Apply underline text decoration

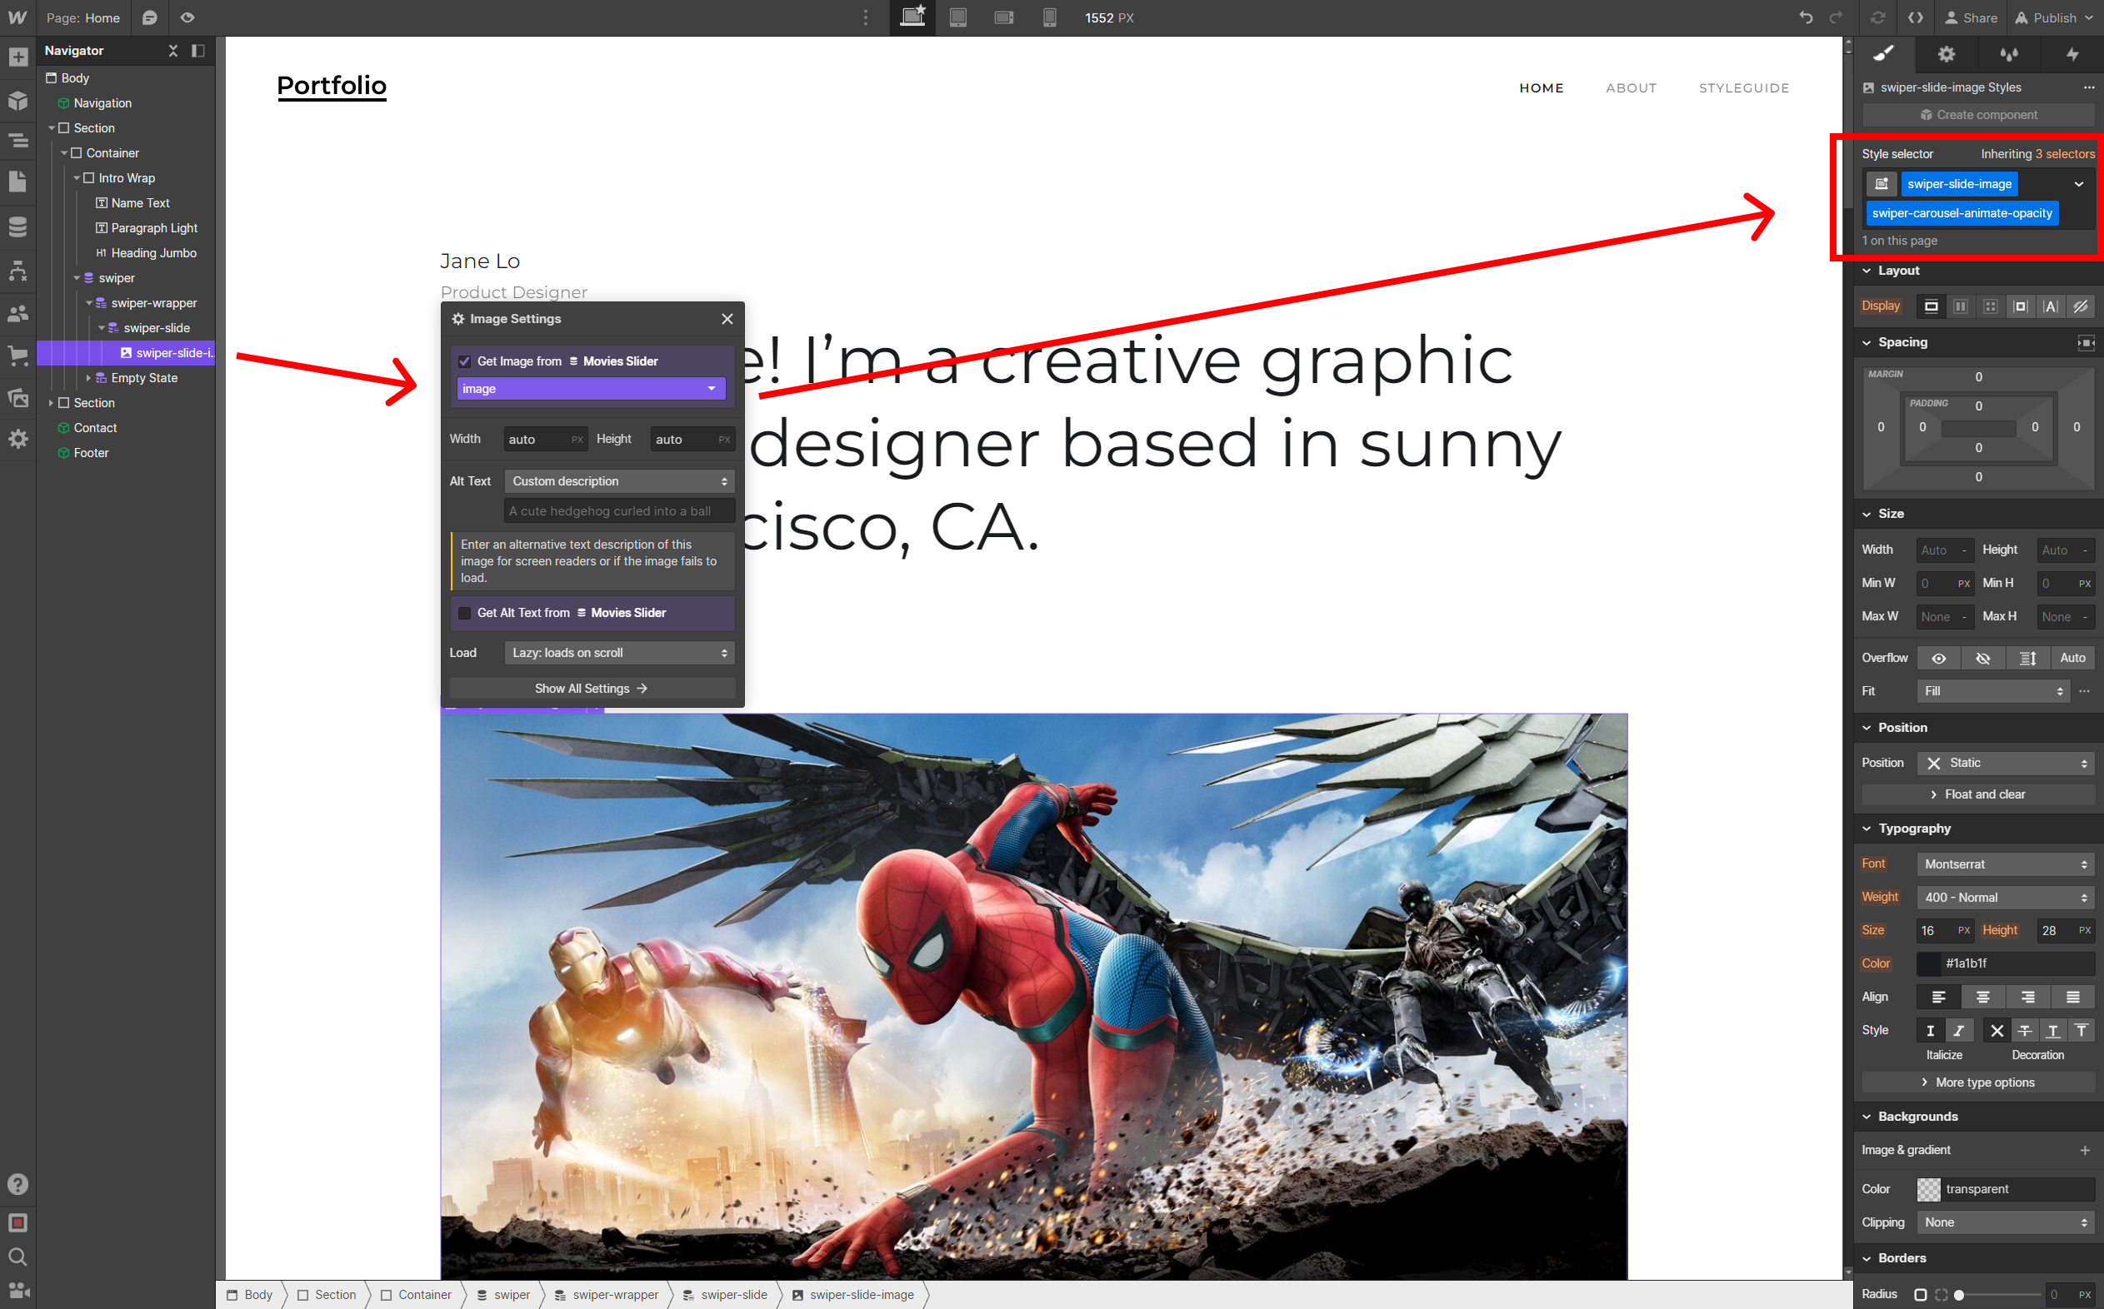(x=2053, y=1030)
